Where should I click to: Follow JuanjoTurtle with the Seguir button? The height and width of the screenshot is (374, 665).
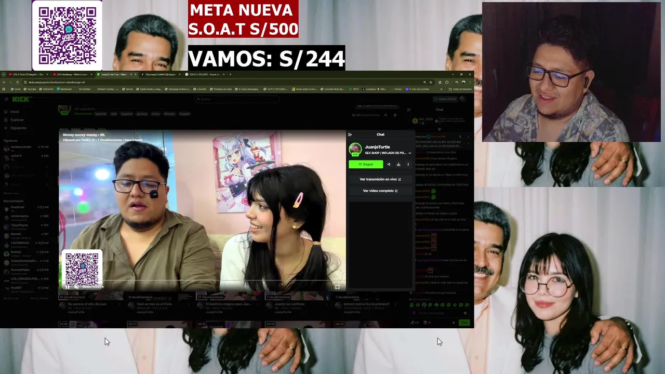coord(366,164)
